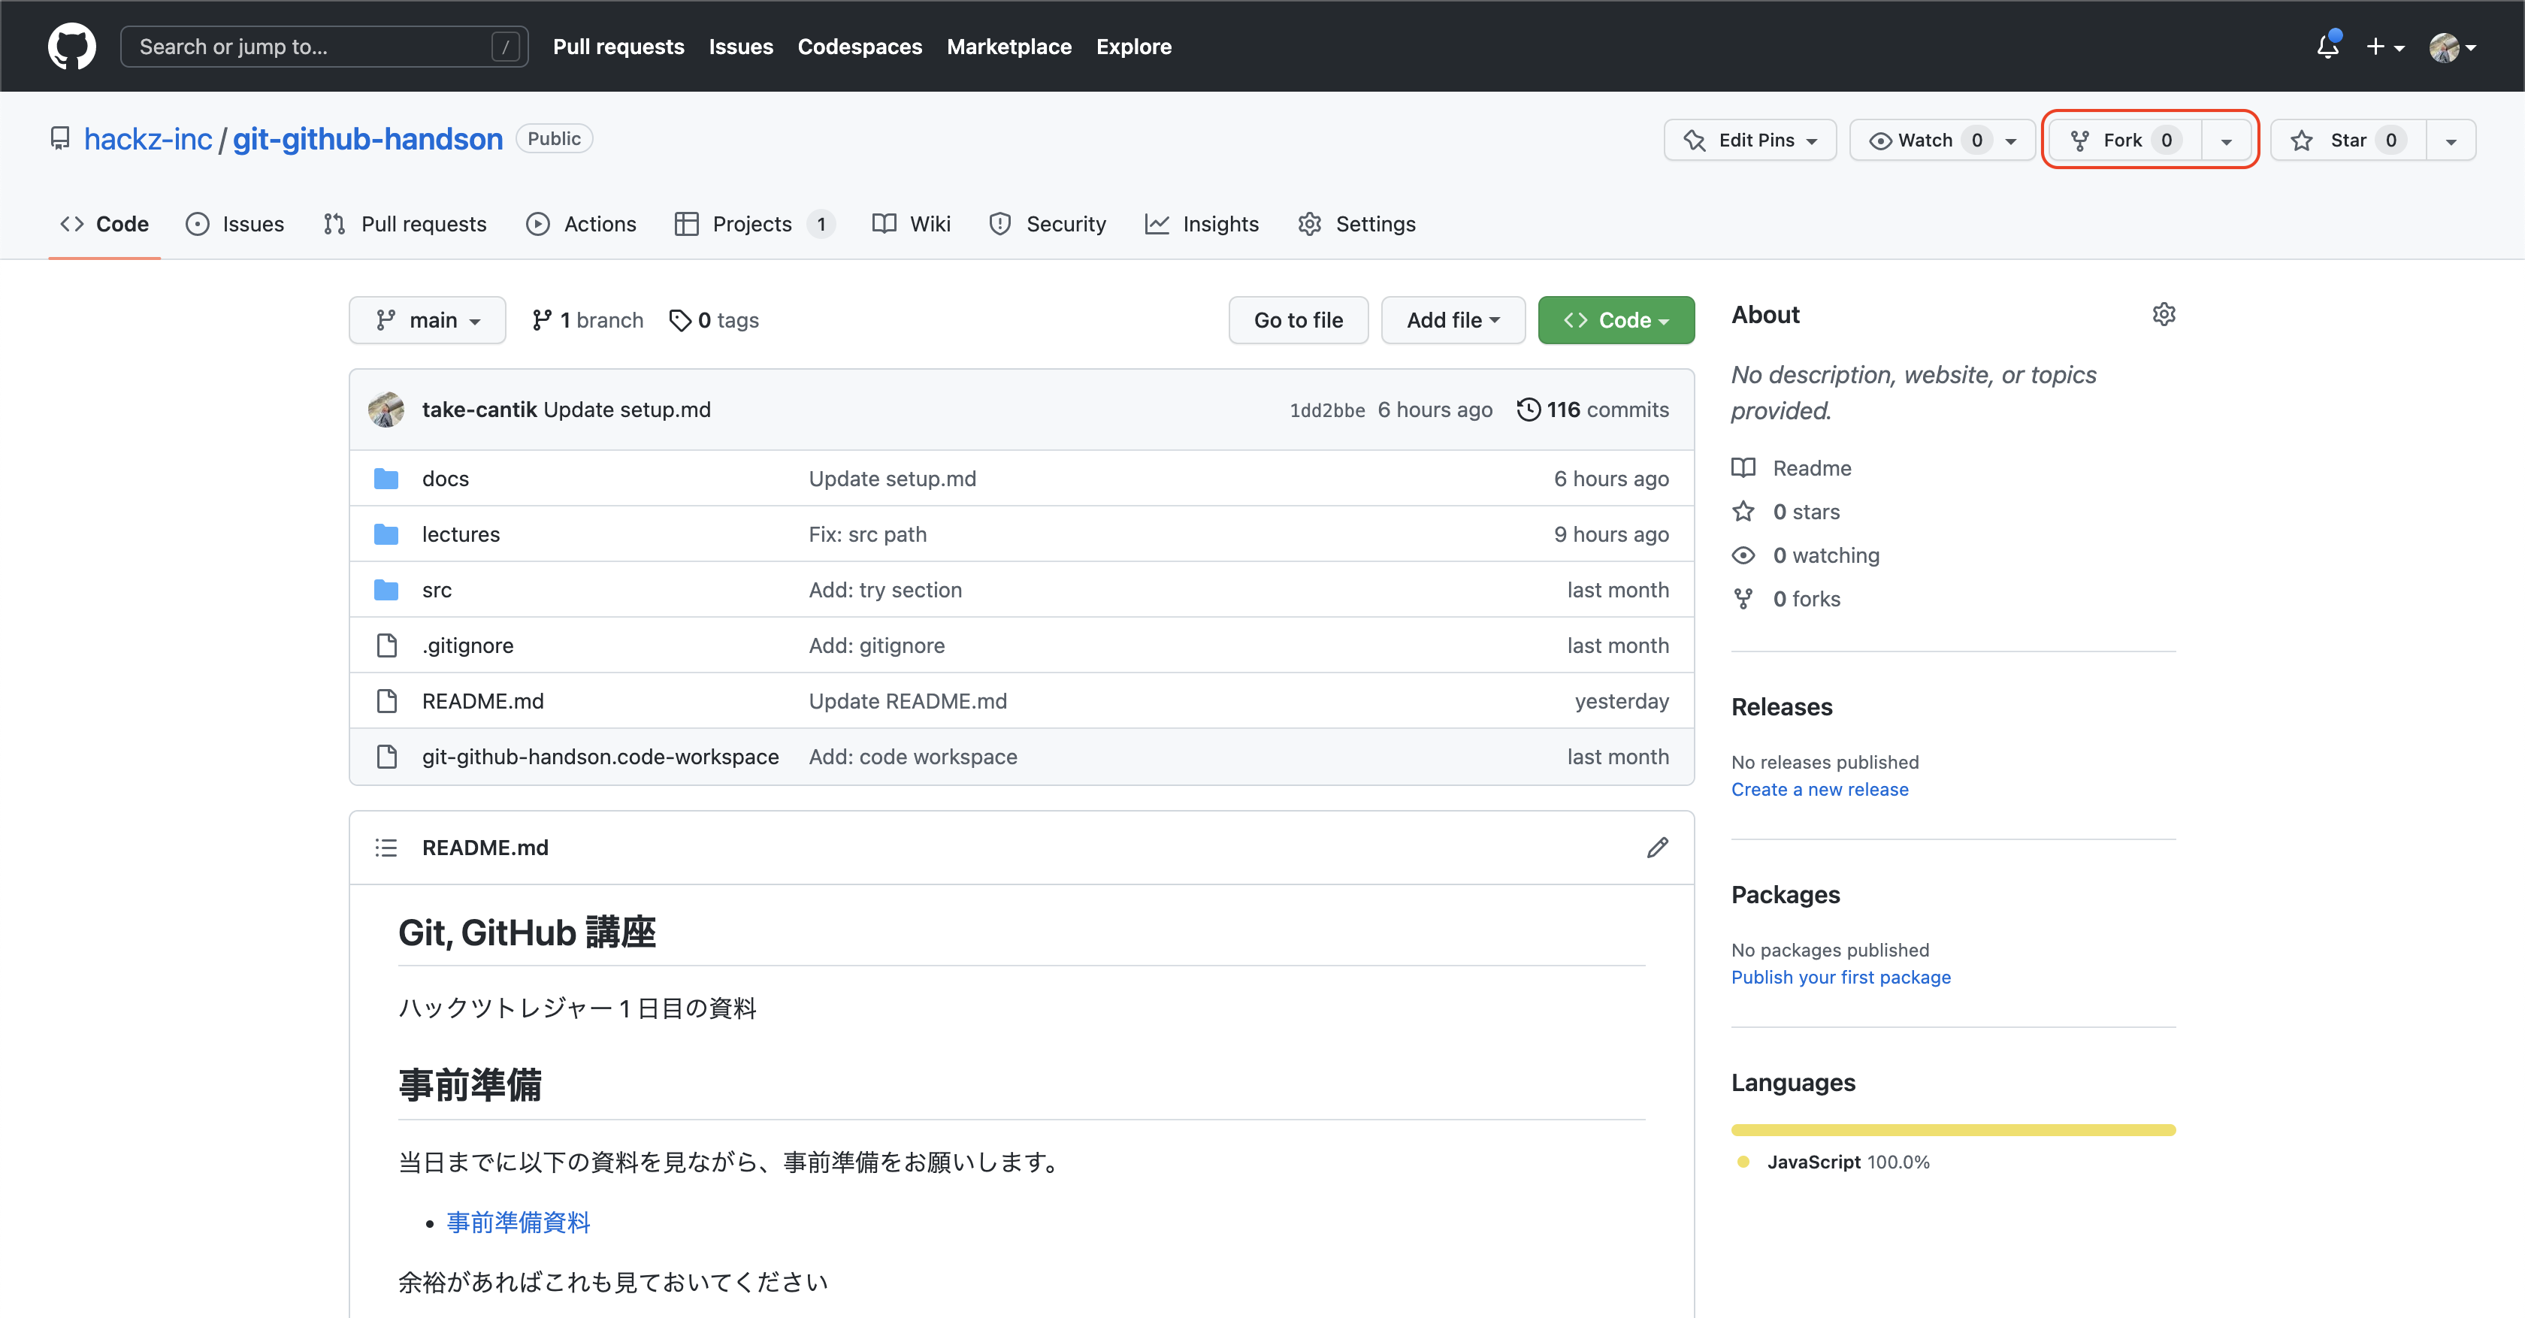Toggle Watch for this repository
Image resolution: width=2525 pixels, height=1318 pixels.
[x=1924, y=140]
